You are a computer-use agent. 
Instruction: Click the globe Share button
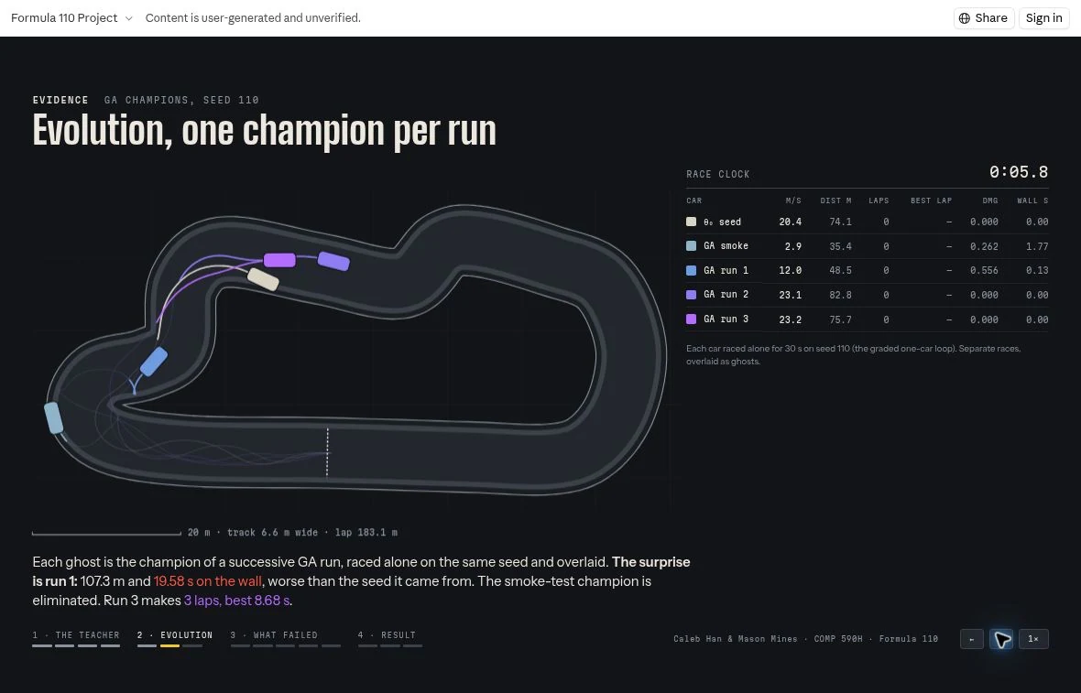pos(983,18)
